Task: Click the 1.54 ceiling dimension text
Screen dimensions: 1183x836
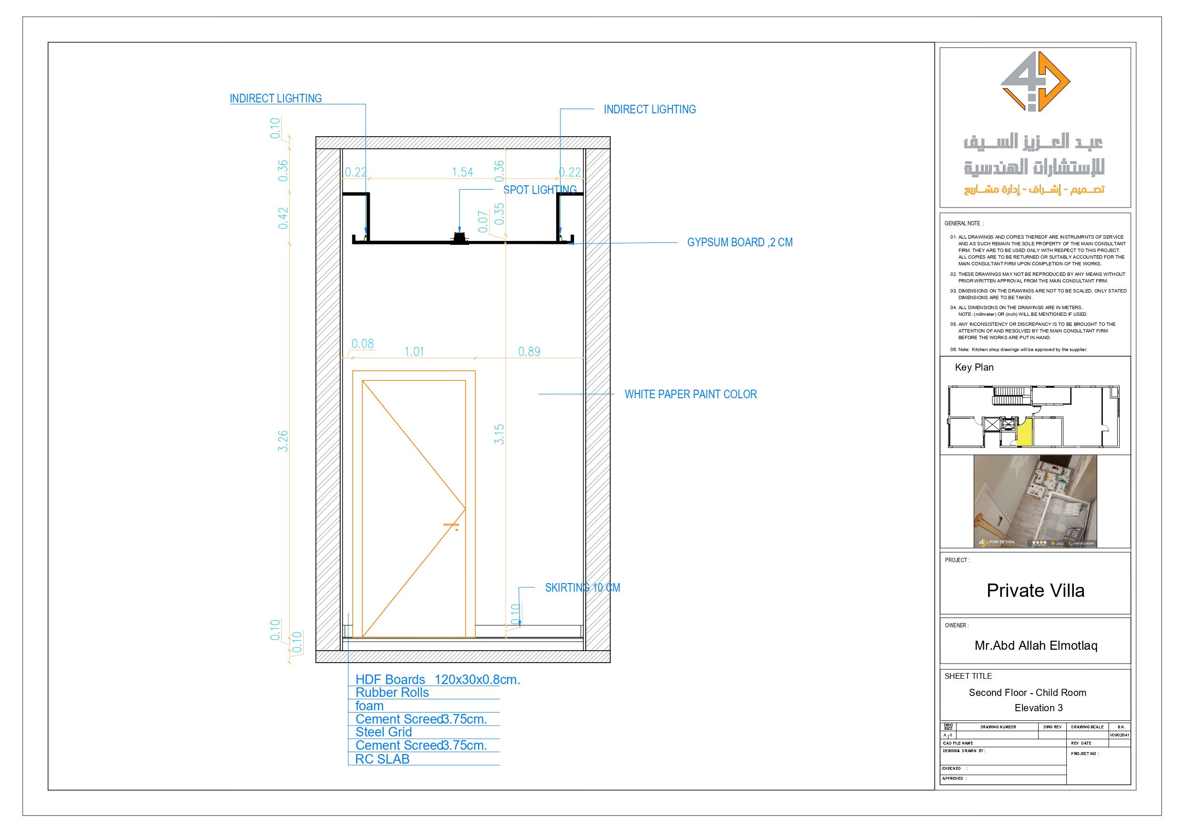Action: coord(462,172)
